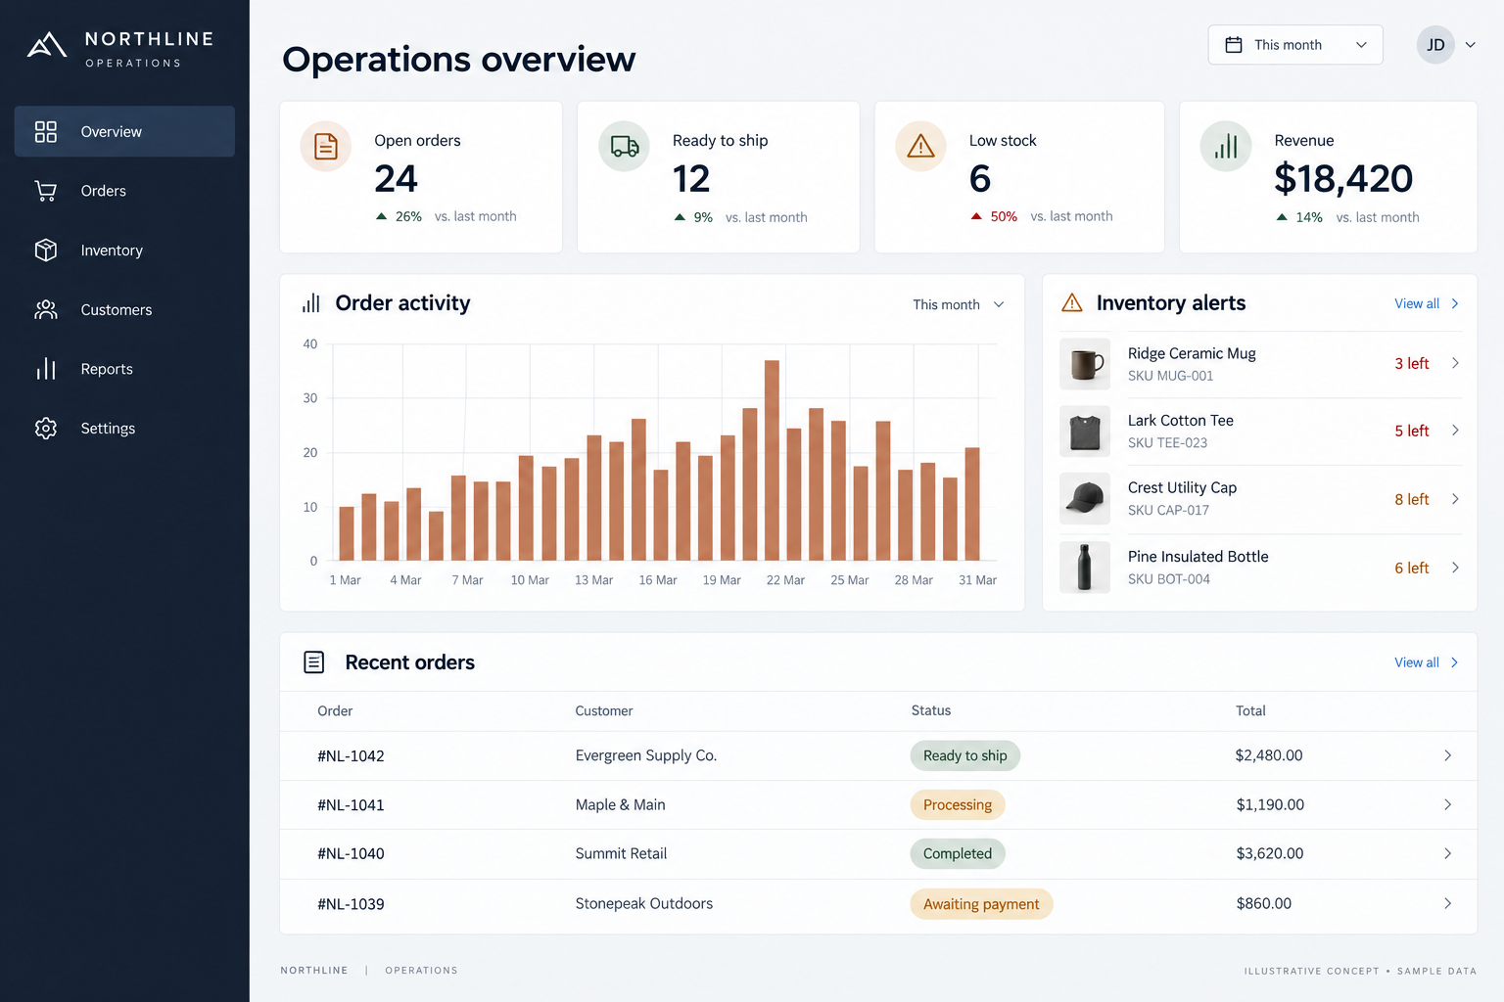Open the Crest Utility Cap thumbnail
Image resolution: width=1504 pixels, height=1002 pixels.
(1085, 499)
